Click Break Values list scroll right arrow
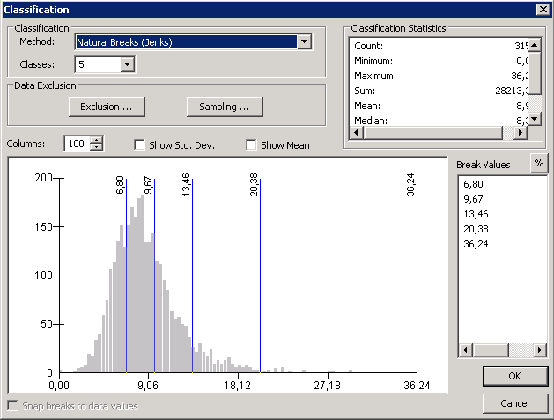 [540, 350]
